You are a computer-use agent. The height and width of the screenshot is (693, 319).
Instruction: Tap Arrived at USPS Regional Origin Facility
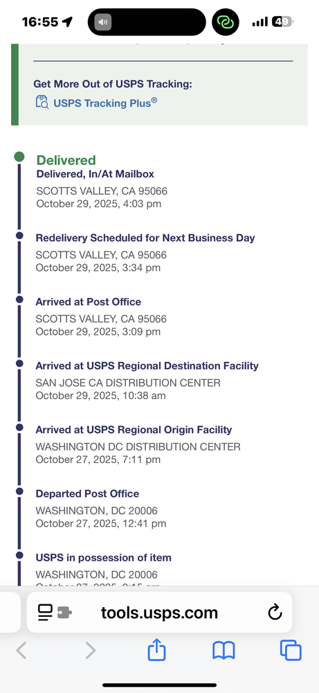[x=134, y=430]
